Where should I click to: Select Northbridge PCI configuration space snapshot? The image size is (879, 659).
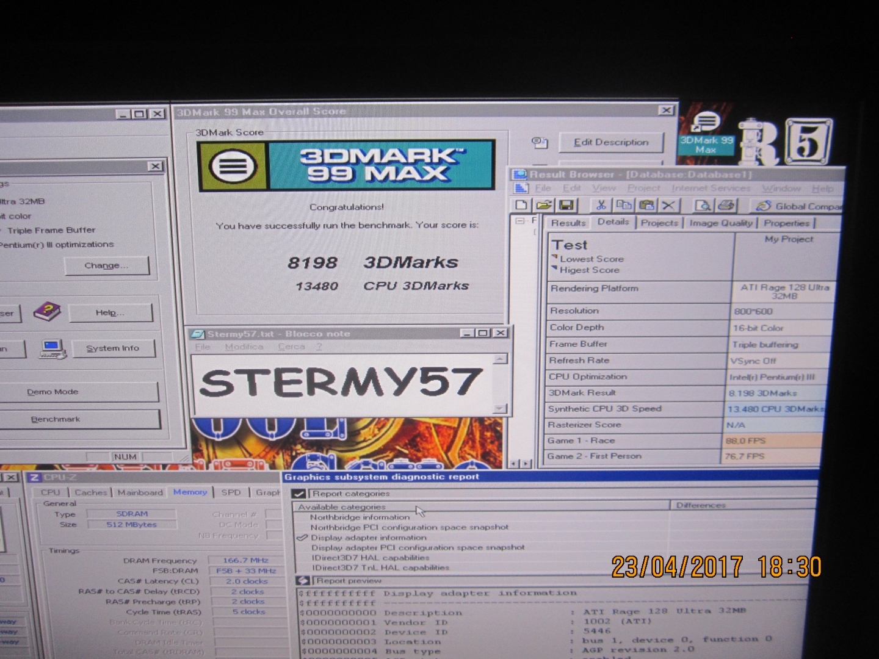(409, 527)
